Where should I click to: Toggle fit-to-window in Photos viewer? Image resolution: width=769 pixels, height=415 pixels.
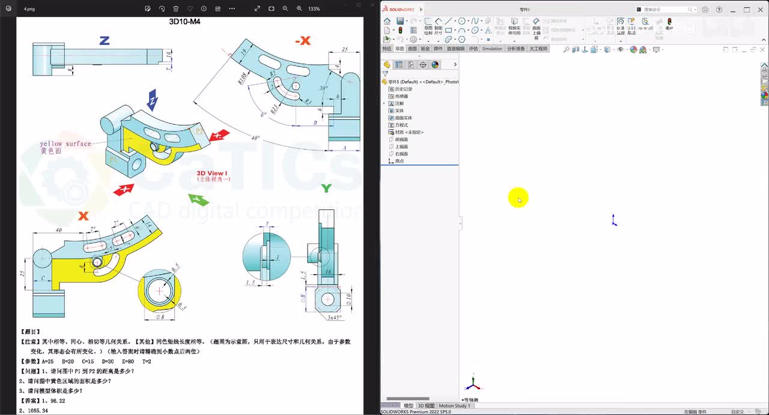271,9
